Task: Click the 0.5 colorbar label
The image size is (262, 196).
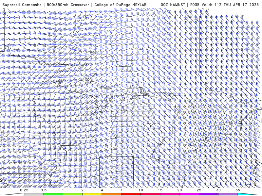Action: pos(44,190)
